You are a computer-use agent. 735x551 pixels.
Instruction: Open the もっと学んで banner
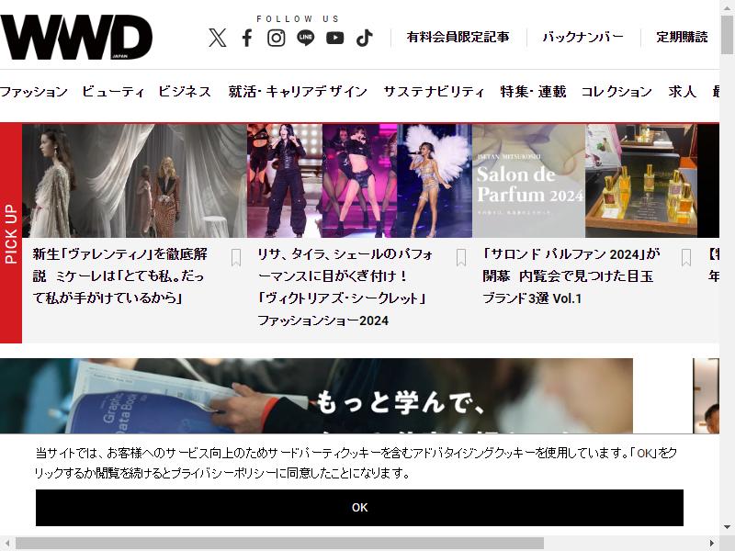[316, 396]
